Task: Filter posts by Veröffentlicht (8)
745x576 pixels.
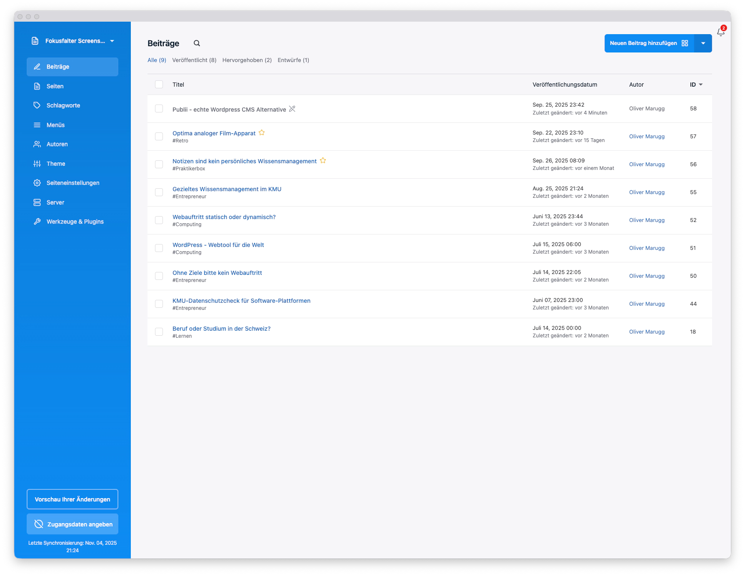Action: (194, 60)
